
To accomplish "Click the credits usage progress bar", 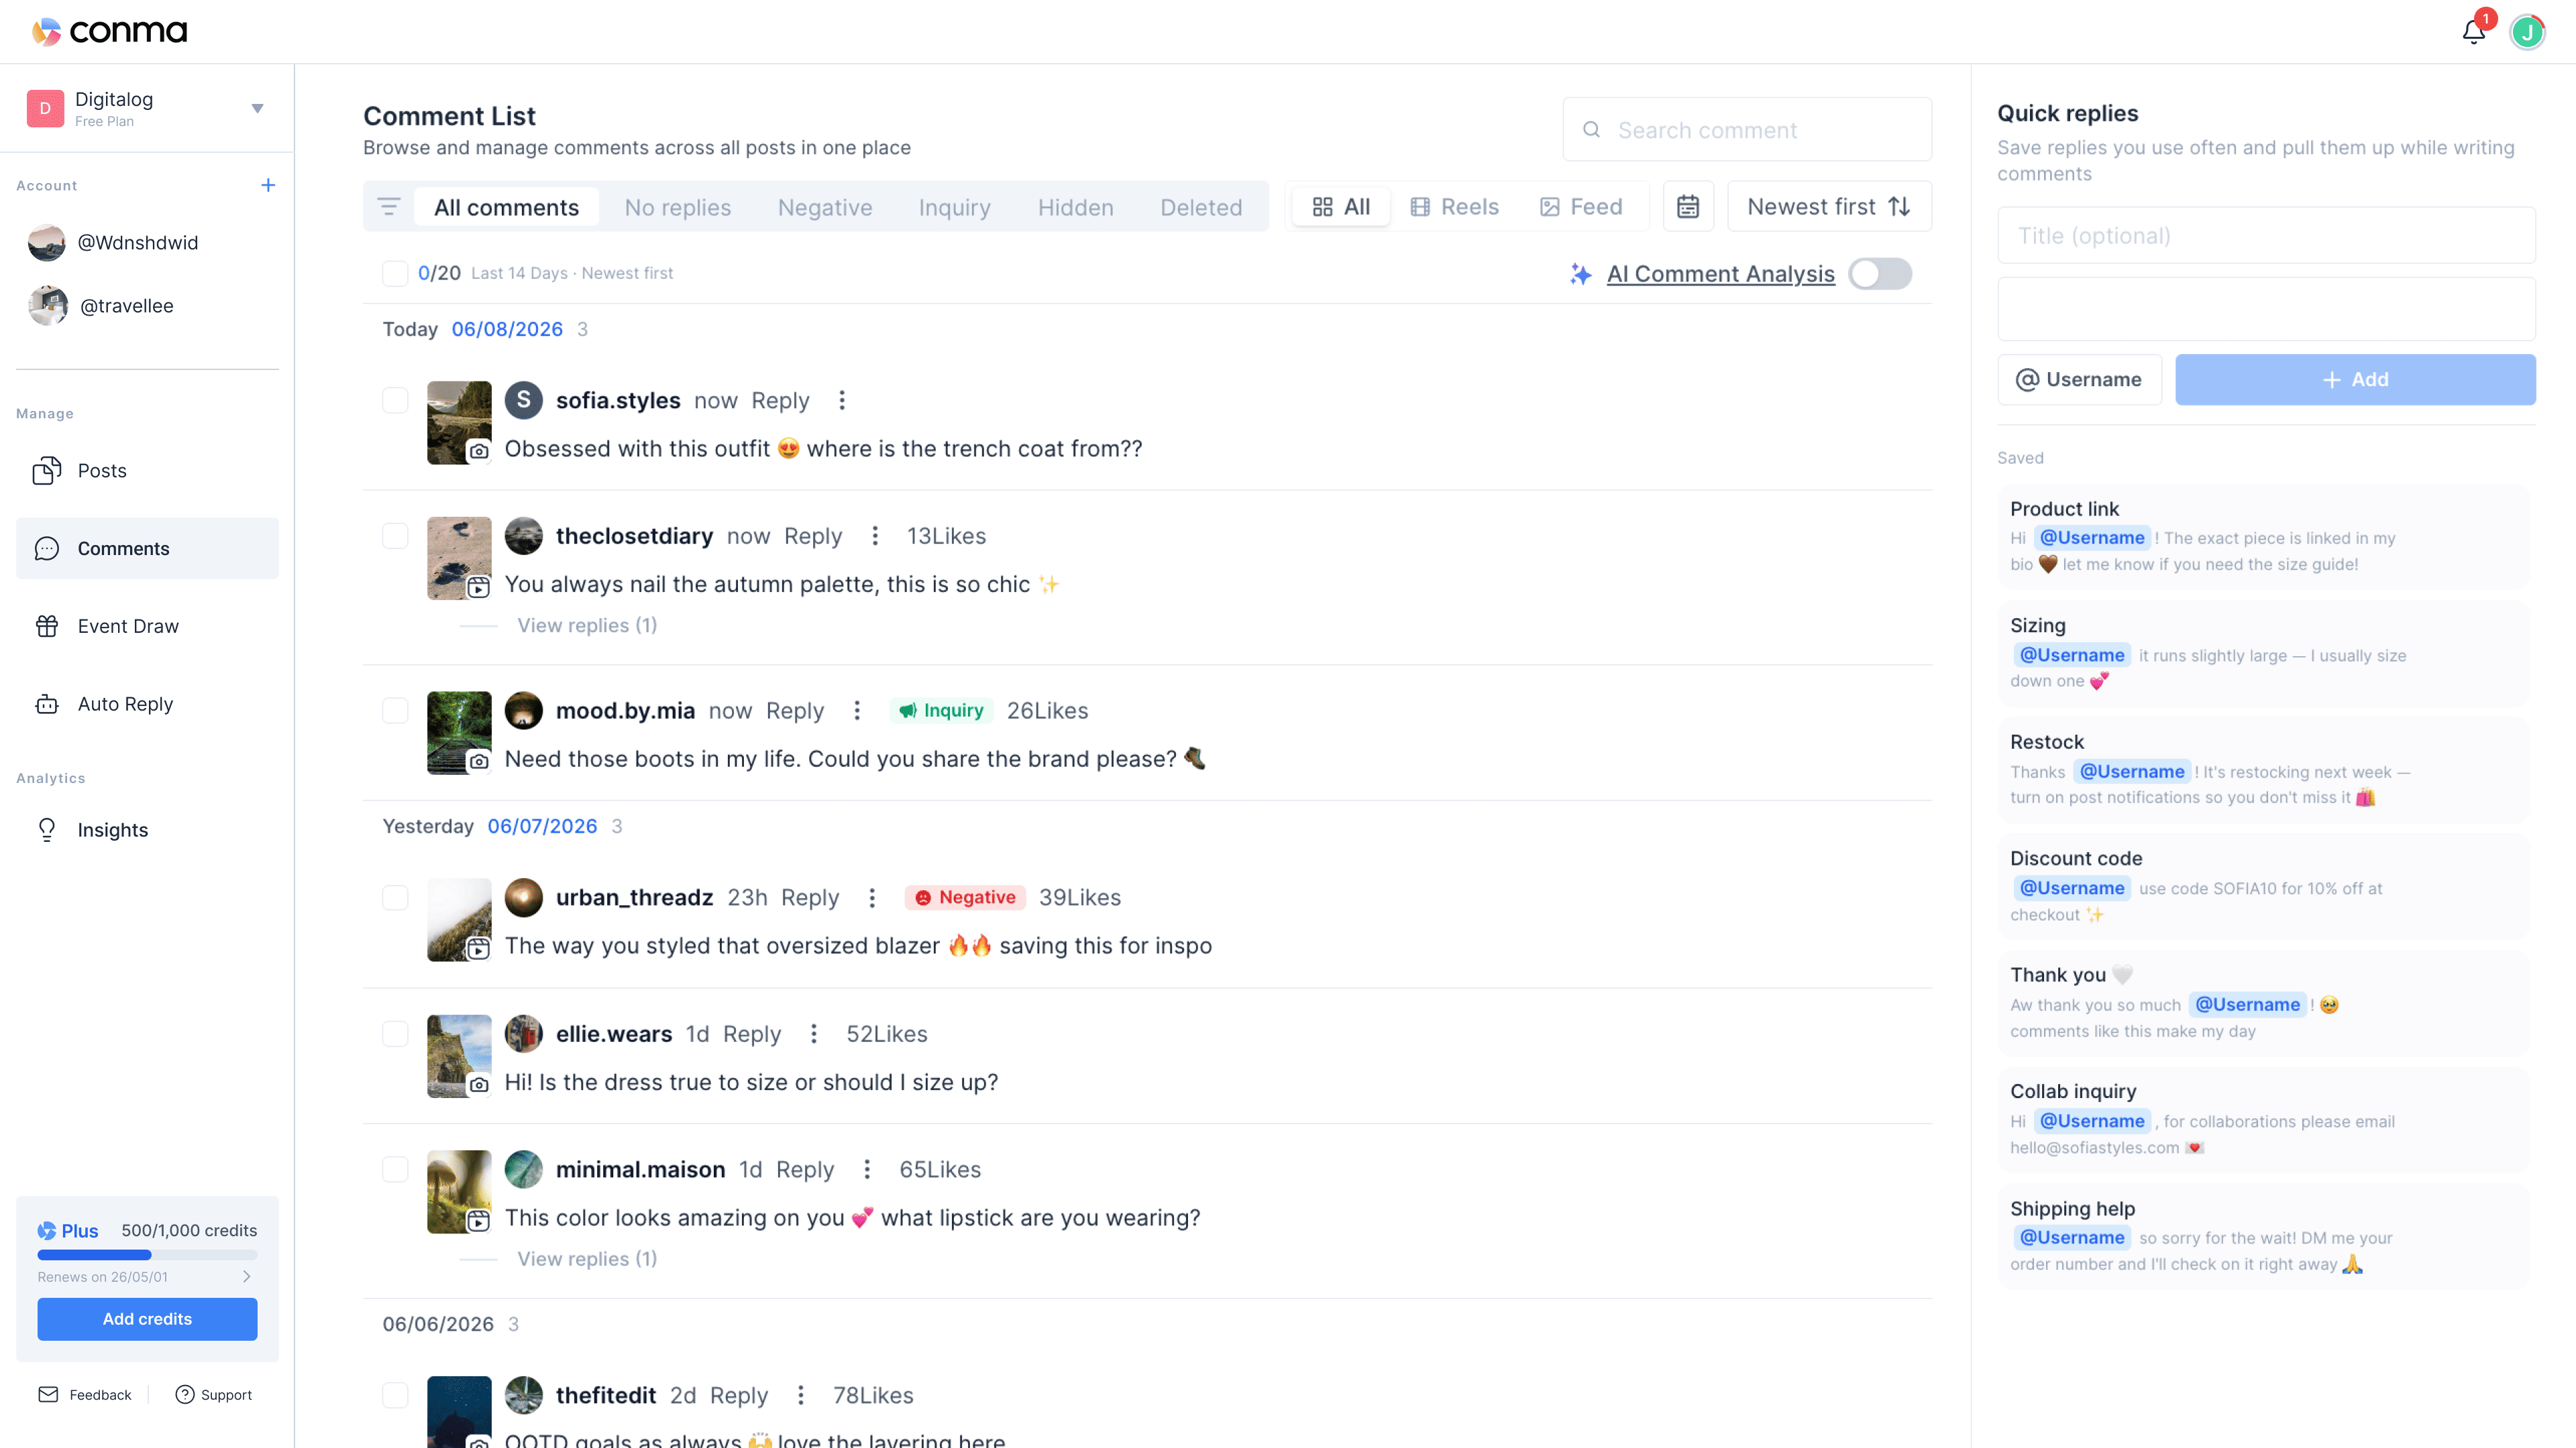I will tap(147, 1255).
